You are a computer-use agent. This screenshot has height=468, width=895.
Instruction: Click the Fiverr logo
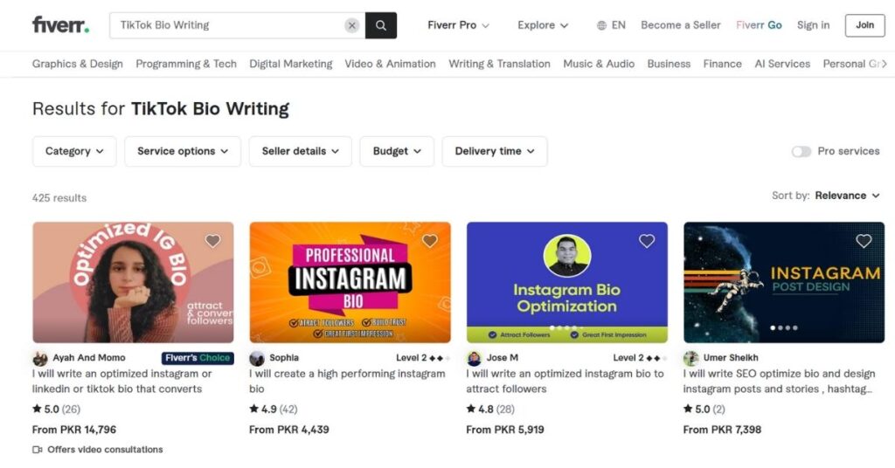(60, 25)
